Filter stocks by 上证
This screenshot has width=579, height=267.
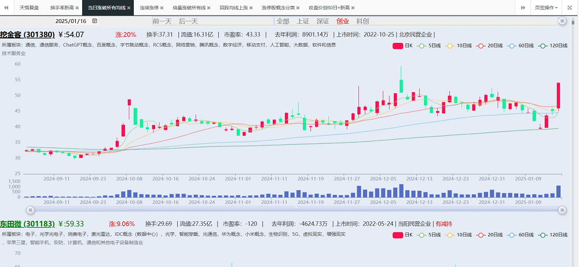pyautogui.click(x=303, y=21)
